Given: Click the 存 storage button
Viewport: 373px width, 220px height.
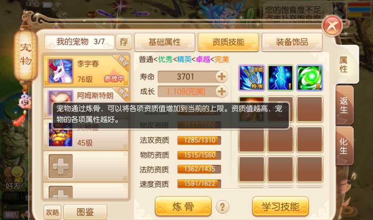Looking at the screenshot, I should pos(124,42).
